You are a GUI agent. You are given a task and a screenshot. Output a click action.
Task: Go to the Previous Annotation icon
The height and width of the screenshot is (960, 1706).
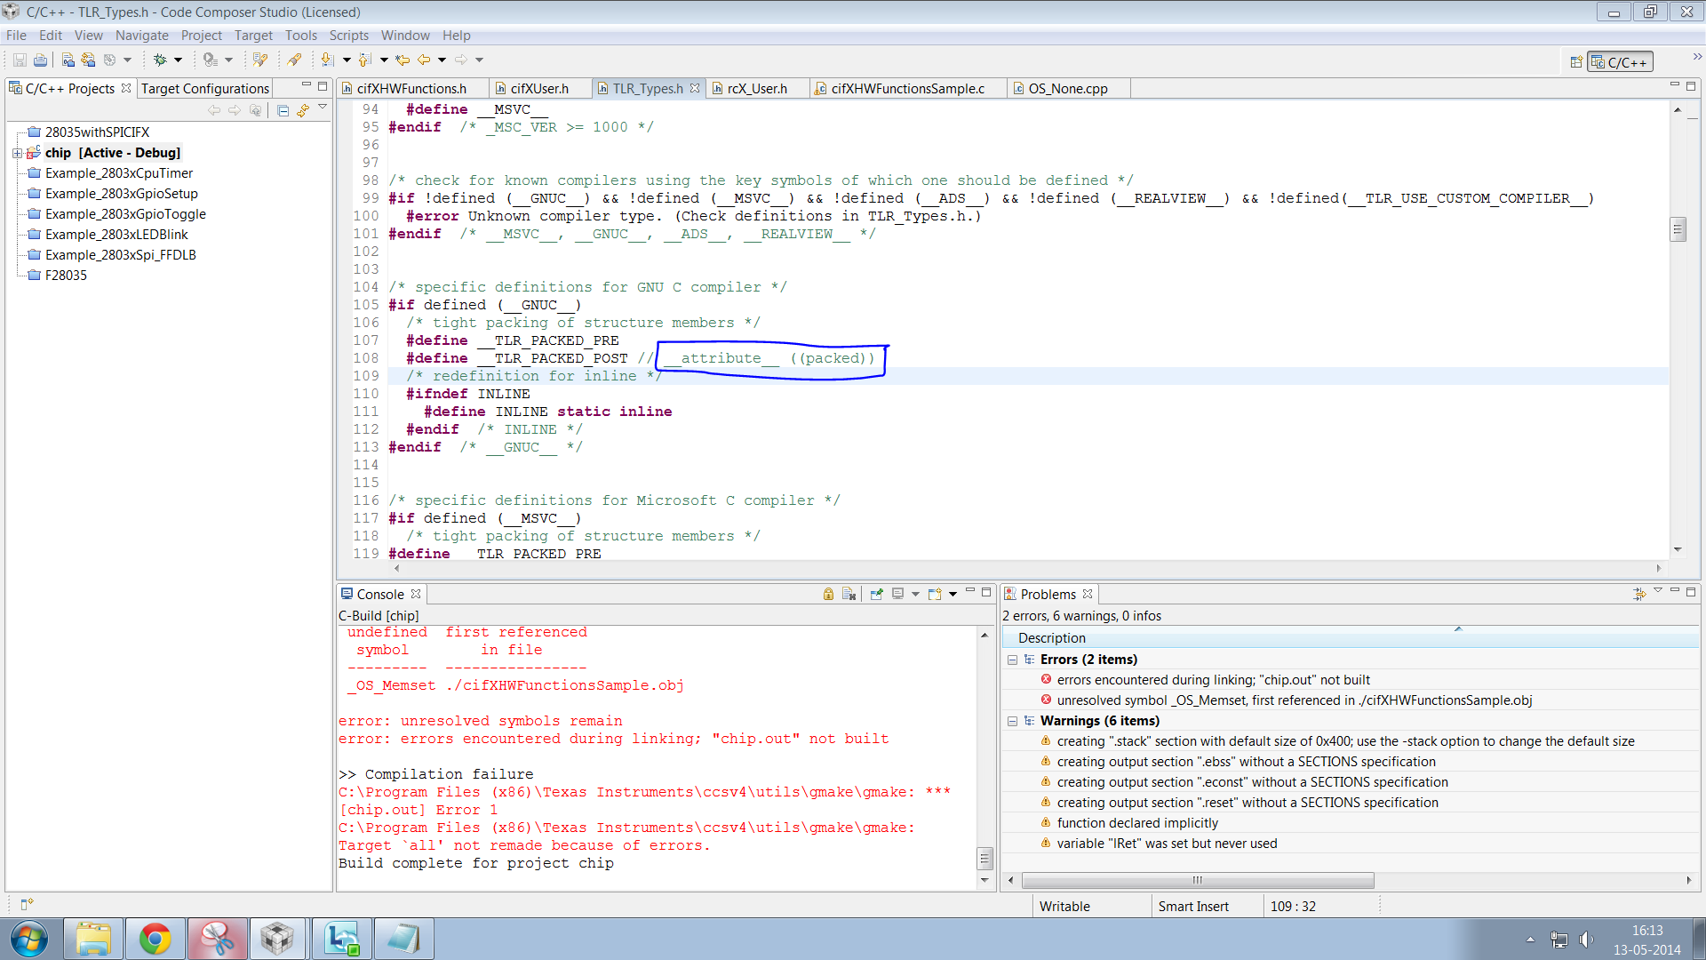365,60
